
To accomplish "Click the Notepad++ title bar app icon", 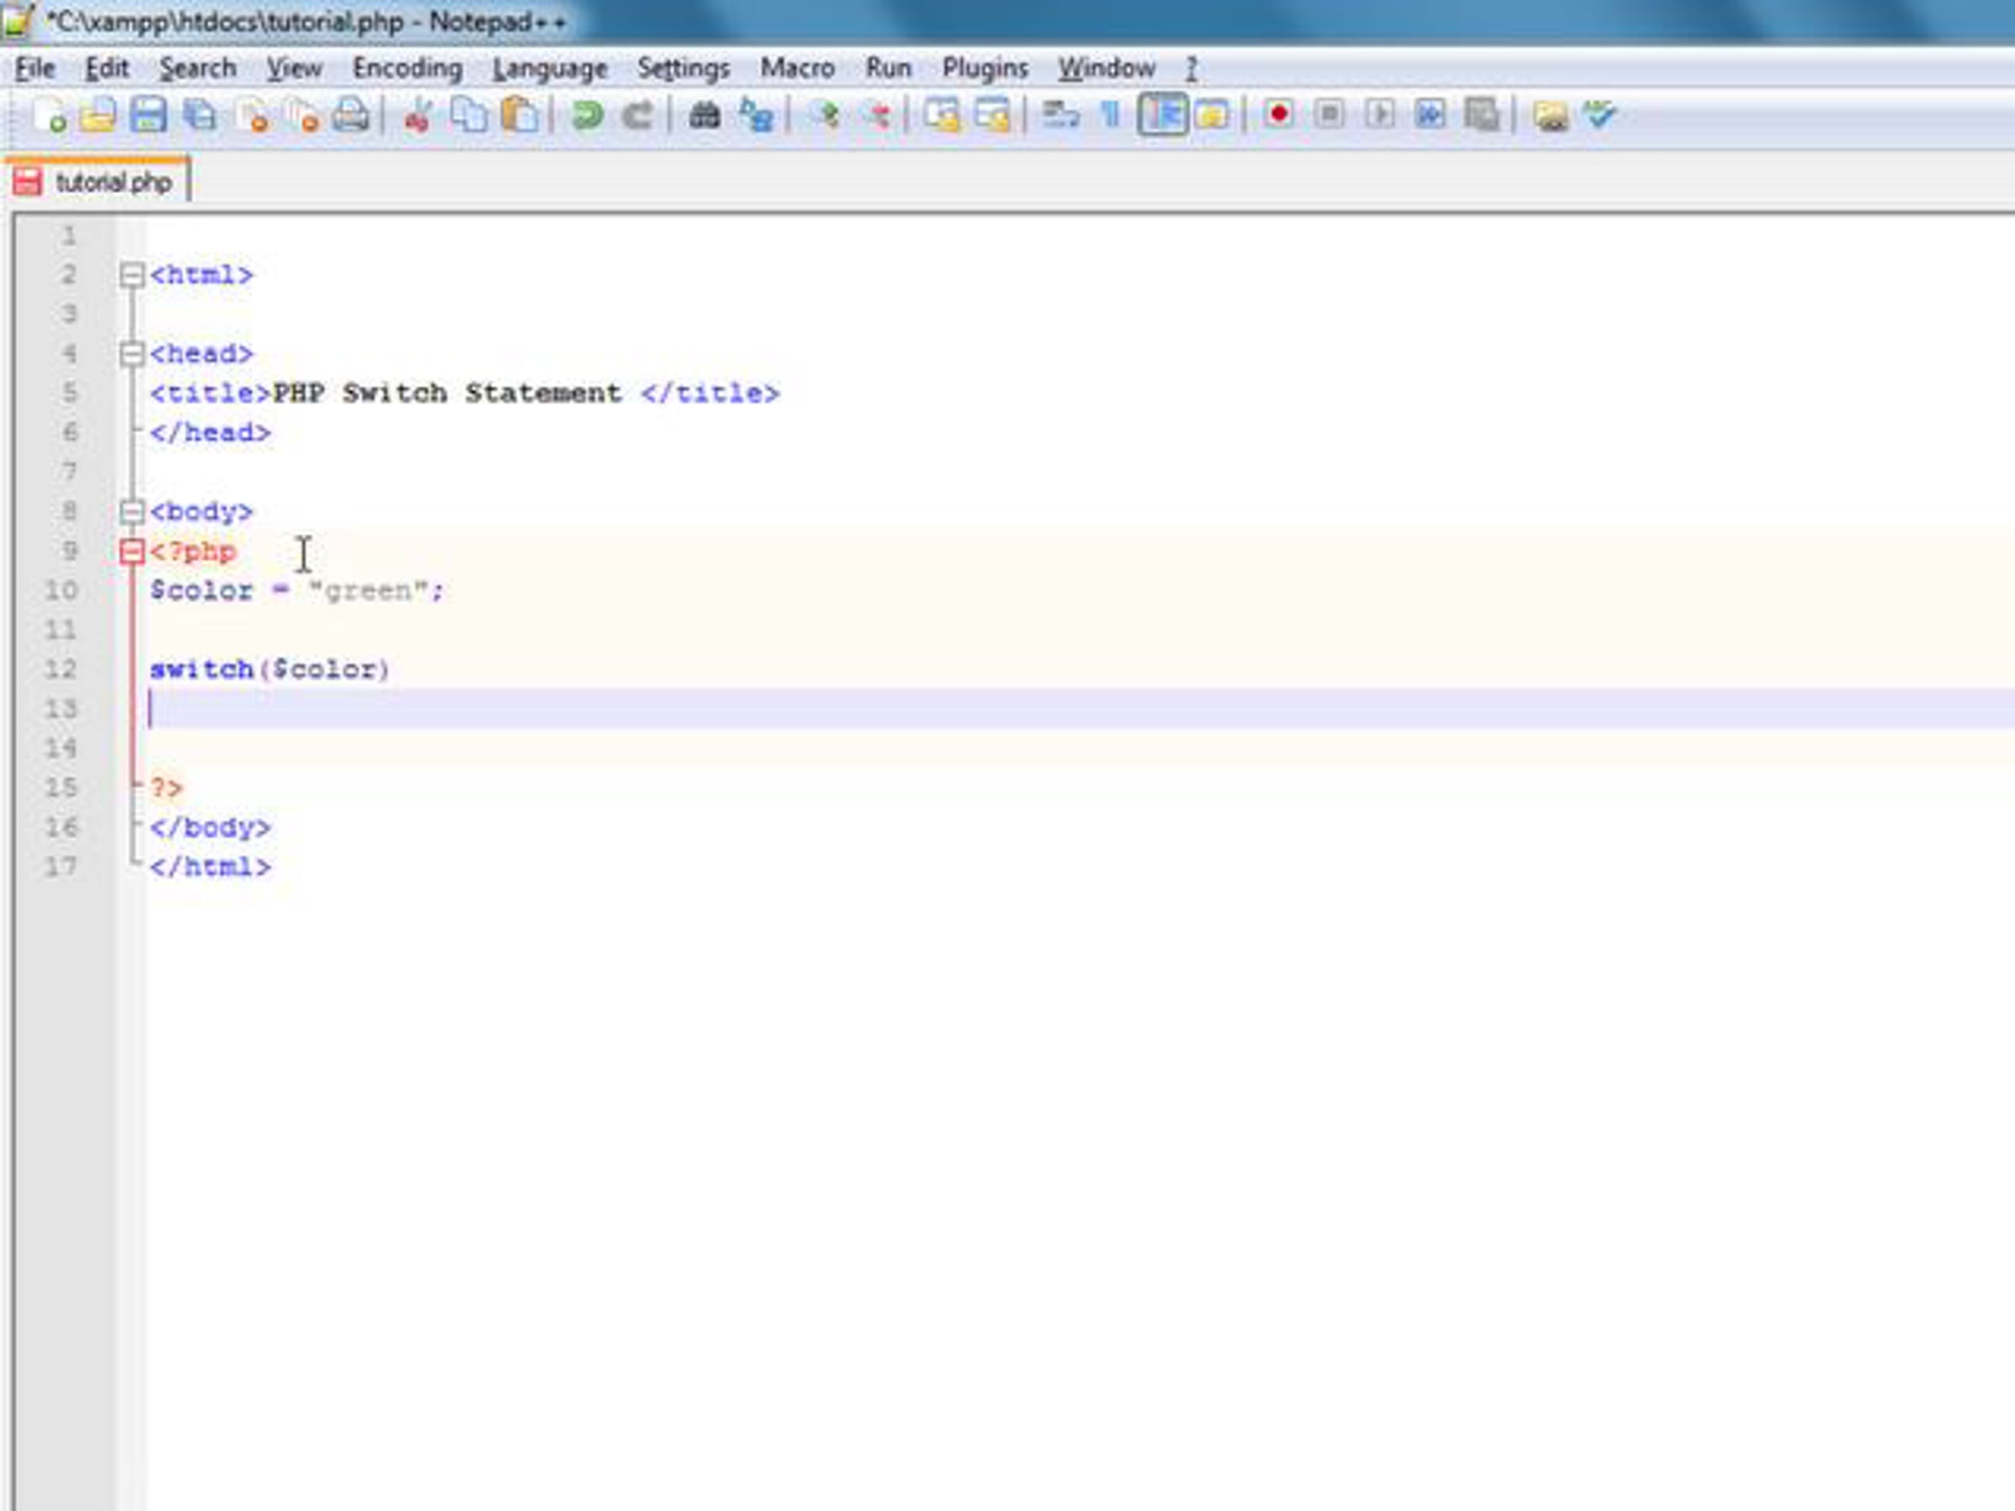I will [18, 20].
